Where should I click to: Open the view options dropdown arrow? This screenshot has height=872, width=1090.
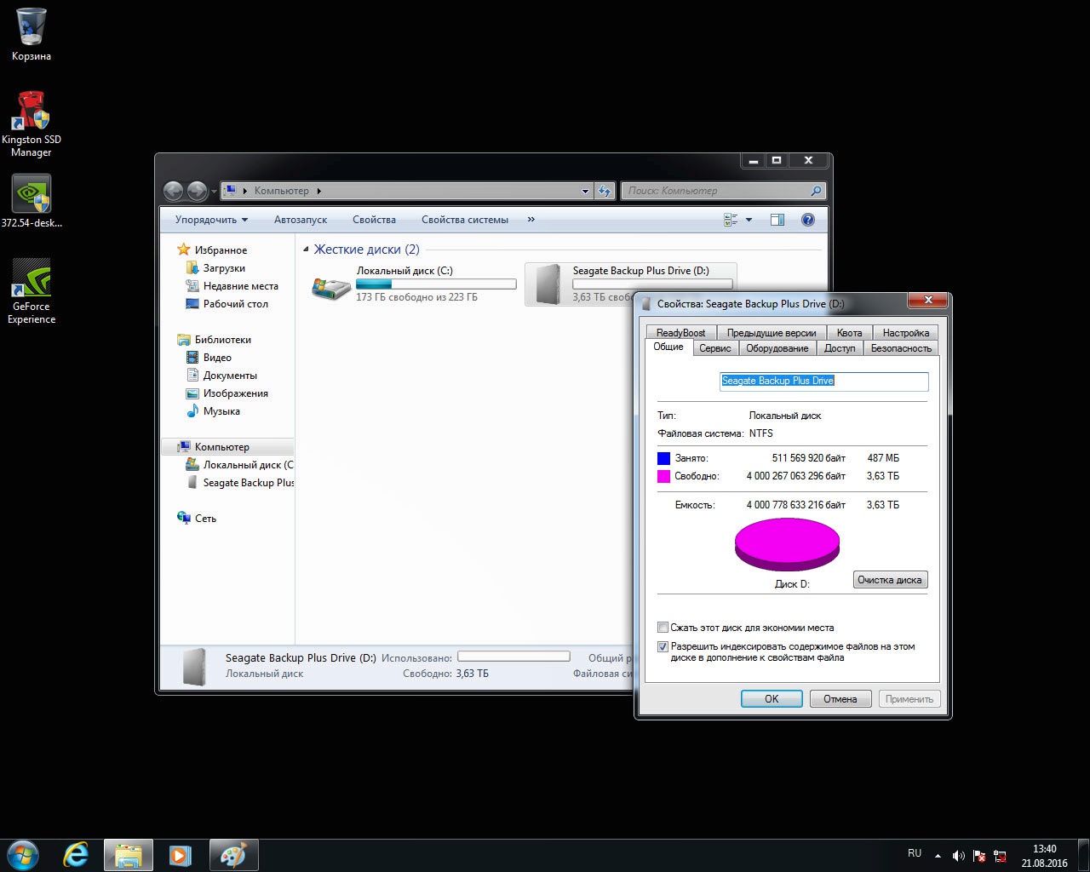click(749, 220)
